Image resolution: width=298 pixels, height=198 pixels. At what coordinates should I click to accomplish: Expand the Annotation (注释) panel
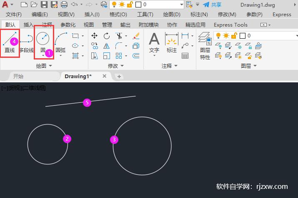pos(170,66)
